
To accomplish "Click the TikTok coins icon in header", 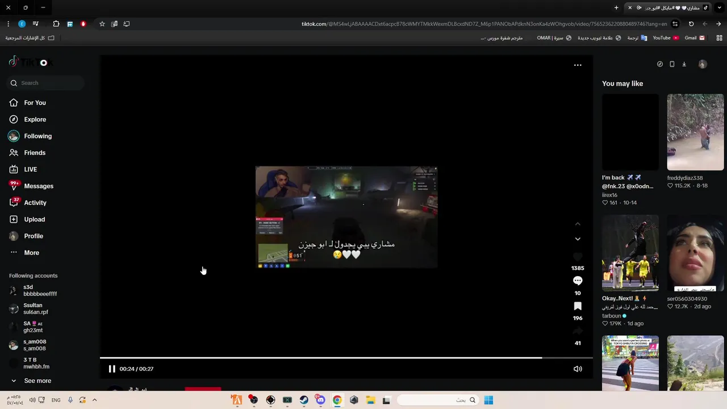I will tap(659, 64).
